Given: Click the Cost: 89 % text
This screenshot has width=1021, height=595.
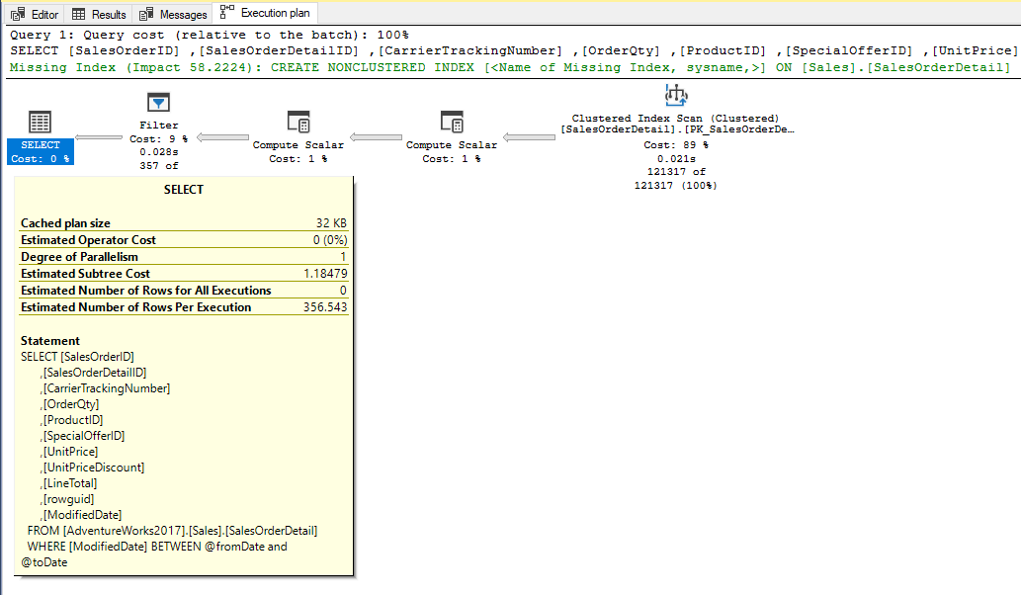Looking at the screenshot, I should [x=676, y=145].
